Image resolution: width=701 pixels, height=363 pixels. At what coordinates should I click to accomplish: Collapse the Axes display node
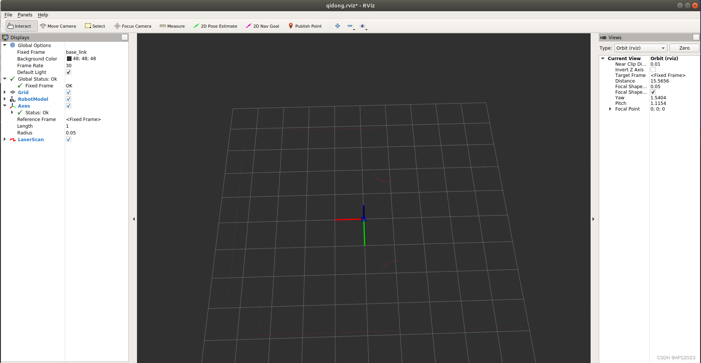[x=5, y=106]
